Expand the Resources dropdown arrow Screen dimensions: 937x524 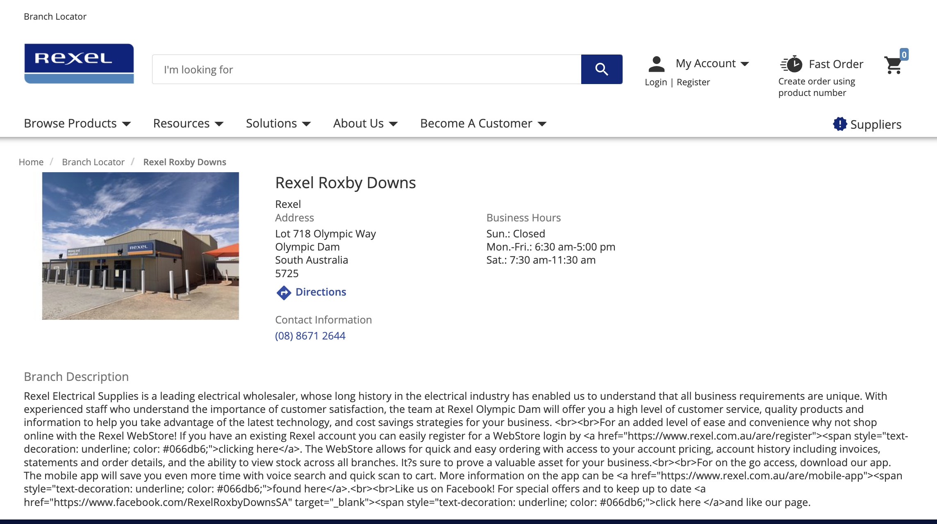click(x=219, y=124)
